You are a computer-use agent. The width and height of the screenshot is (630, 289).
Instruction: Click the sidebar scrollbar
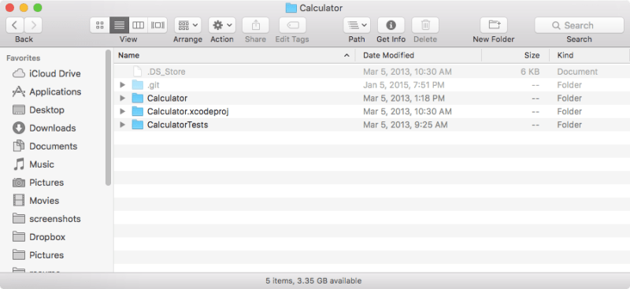click(108, 117)
